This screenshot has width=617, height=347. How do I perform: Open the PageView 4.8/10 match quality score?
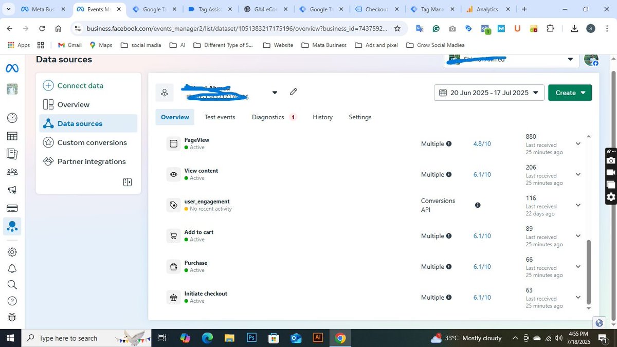[482, 144]
